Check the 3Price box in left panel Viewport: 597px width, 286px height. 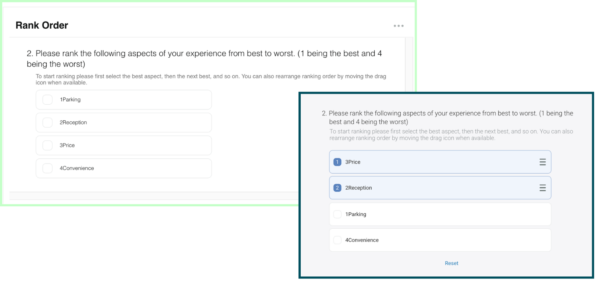(47, 145)
